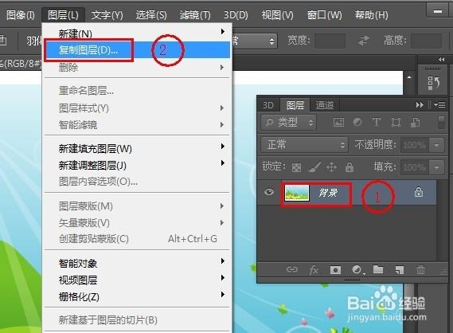Image resolution: width=453 pixels, height=333 pixels.
Task: Filter layers by smart objects icon
Action: point(415,122)
